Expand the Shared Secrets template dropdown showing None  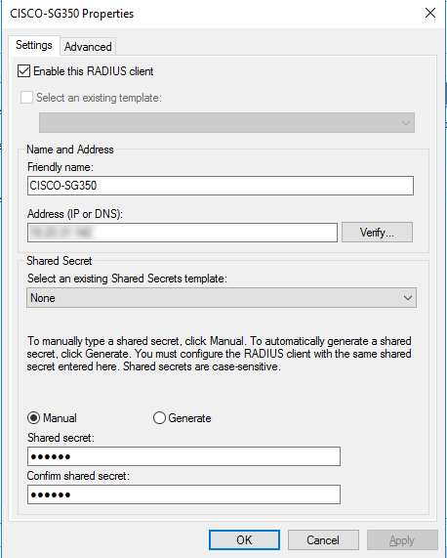(222, 297)
